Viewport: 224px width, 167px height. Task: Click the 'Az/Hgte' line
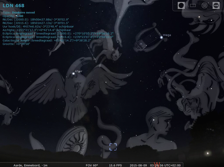[x=37, y=30]
